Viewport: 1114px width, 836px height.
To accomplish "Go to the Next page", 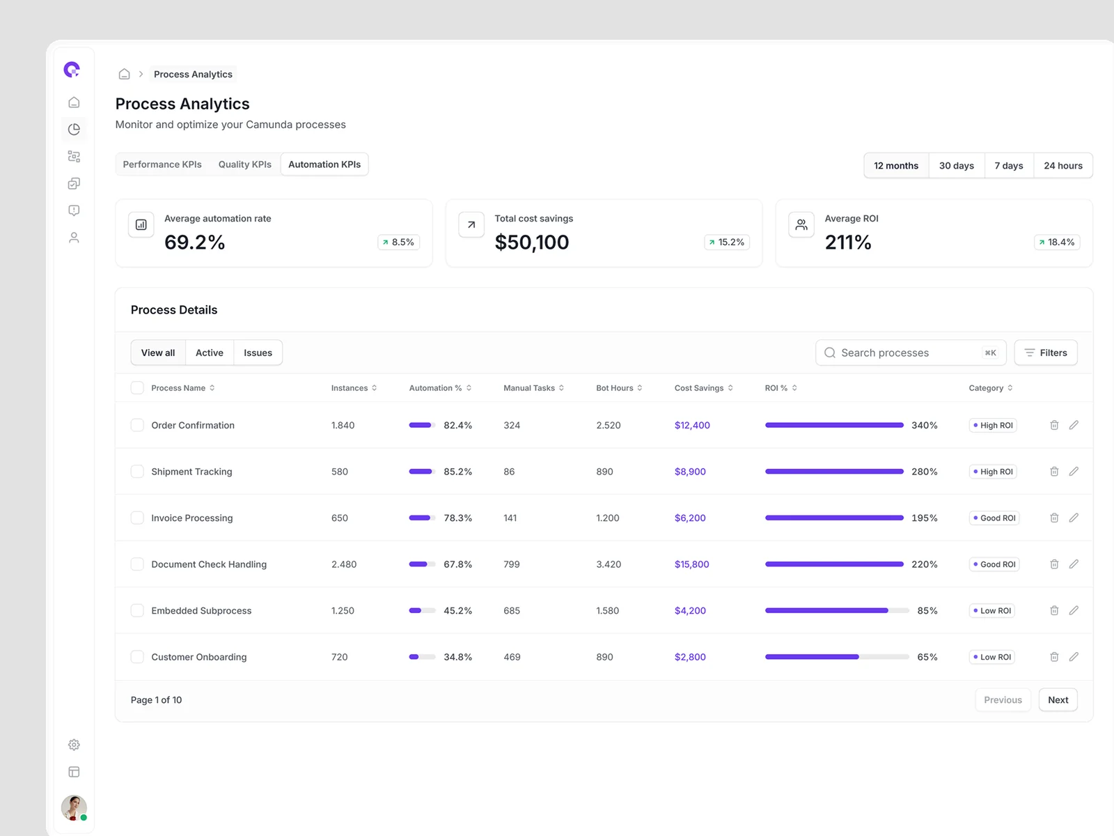I will tap(1058, 700).
